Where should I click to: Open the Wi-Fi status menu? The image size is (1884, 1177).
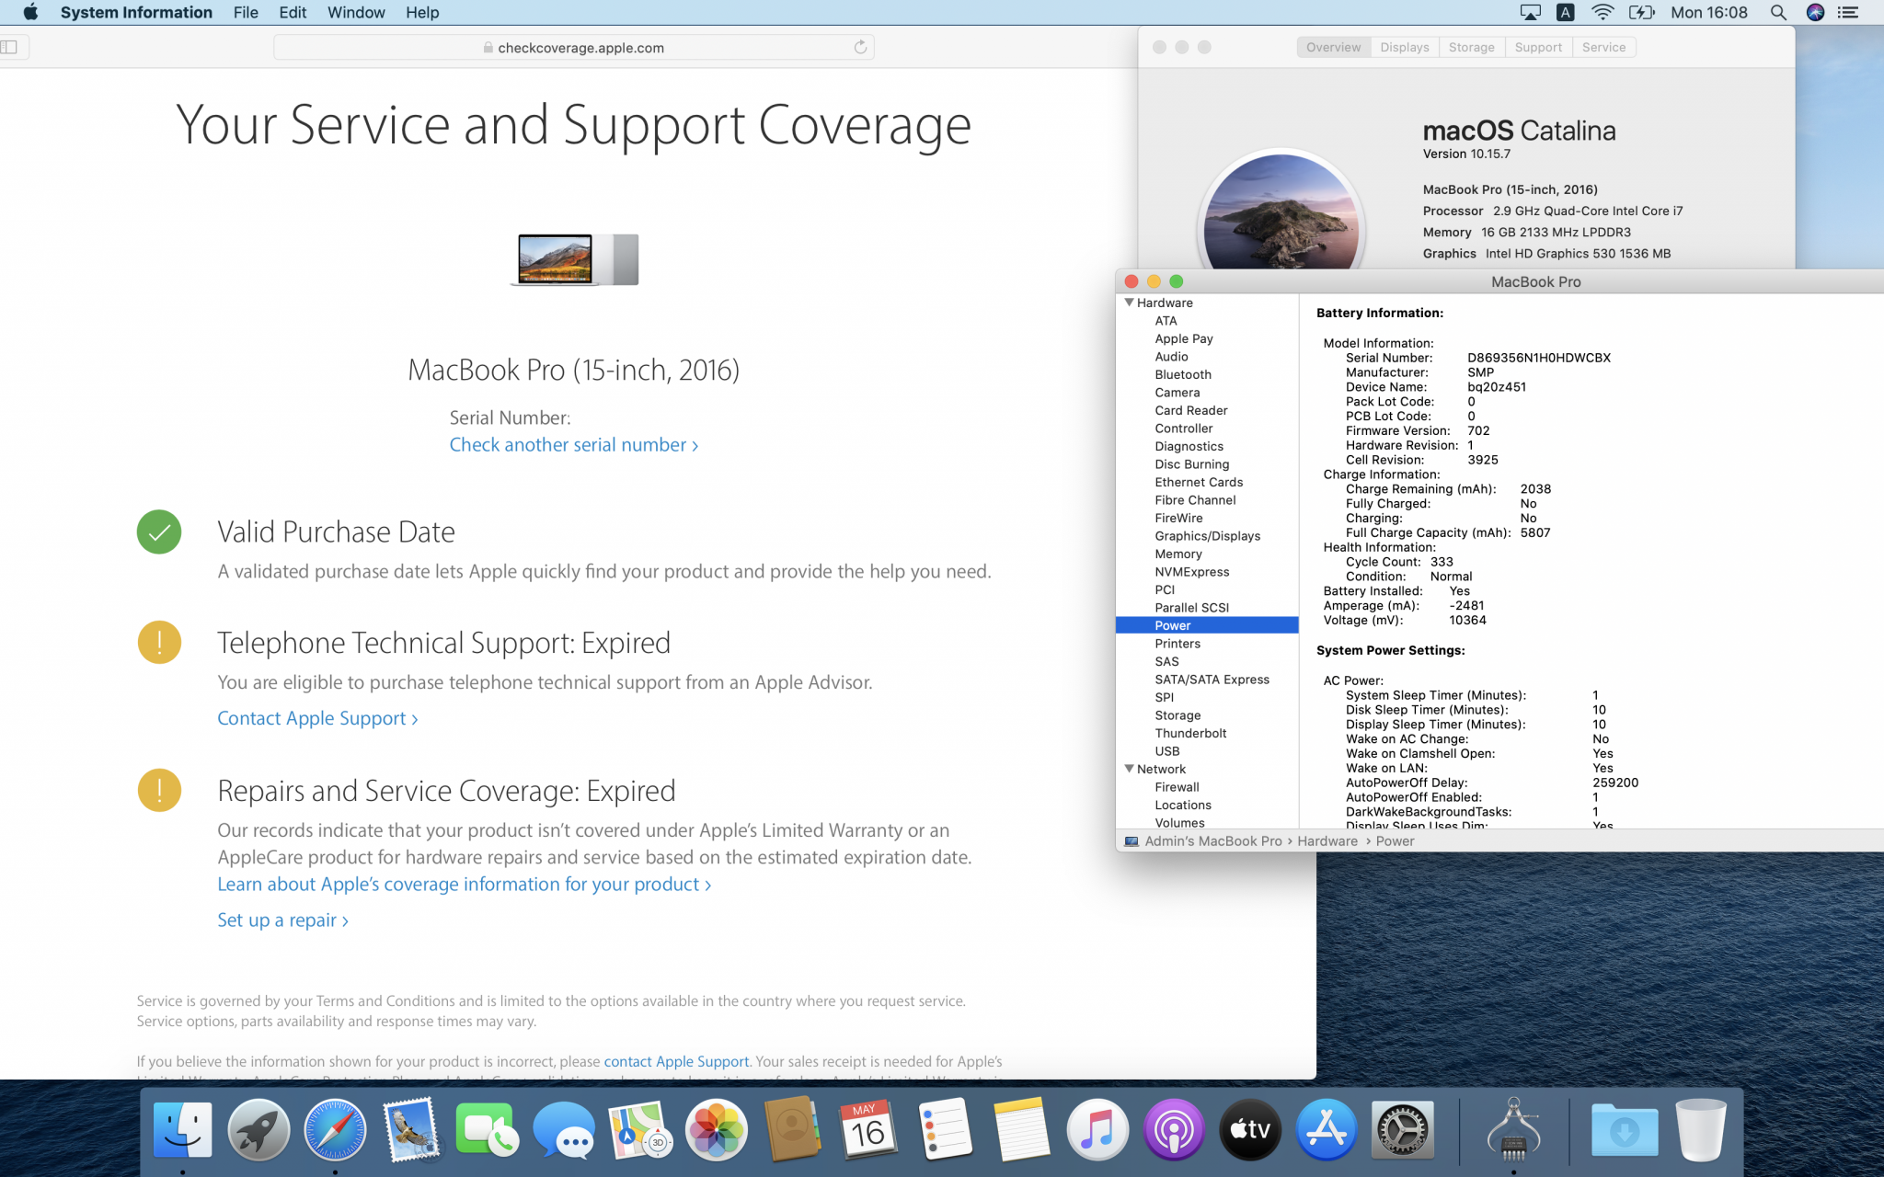tap(1602, 12)
